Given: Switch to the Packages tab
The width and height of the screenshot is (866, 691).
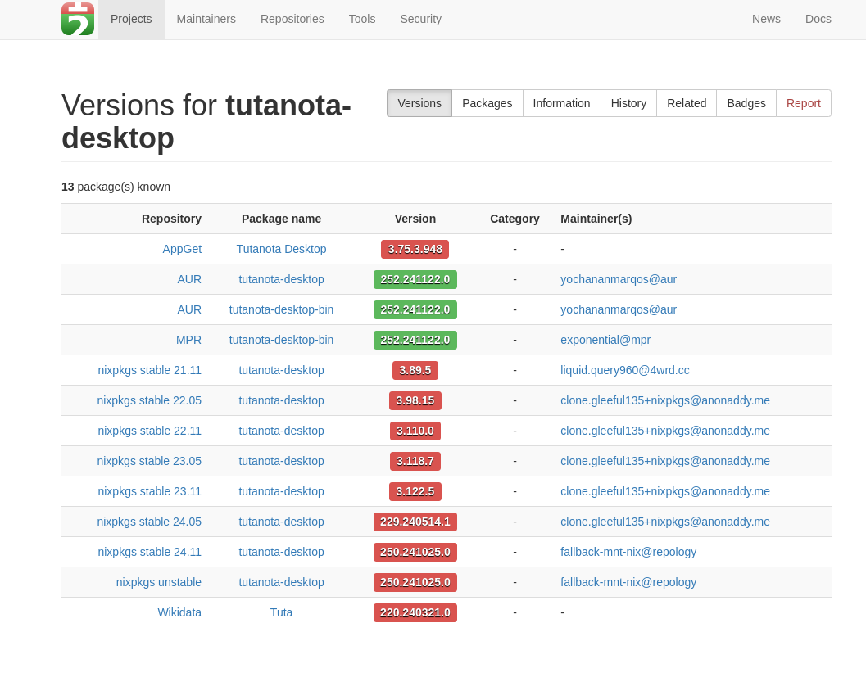Looking at the screenshot, I should point(487,103).
